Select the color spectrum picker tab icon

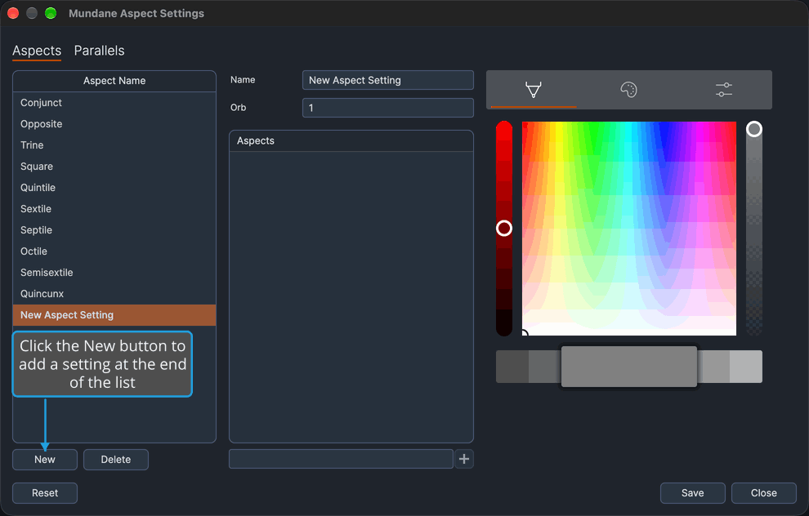[533, 90]
